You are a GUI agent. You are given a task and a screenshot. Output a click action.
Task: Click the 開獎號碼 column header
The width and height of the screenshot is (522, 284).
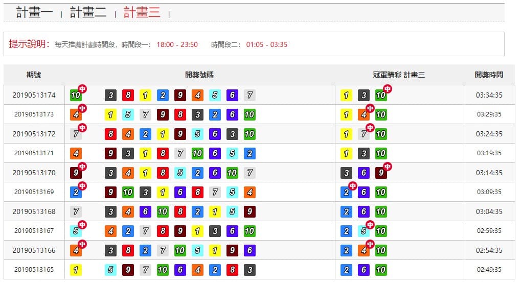click(x=199, y=75)
